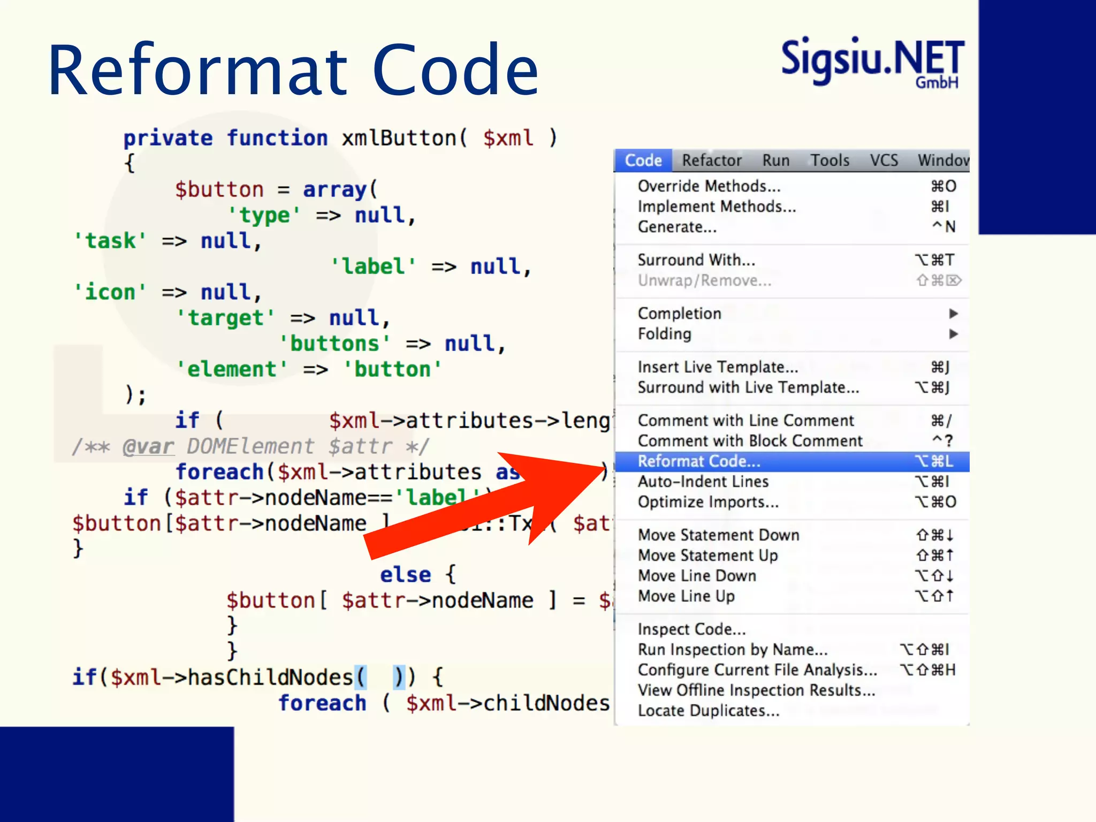The width and height of the screenshot is (1096, 822).
Task: Open View Offline Inspection Results...
Action: tap(792, 690)
